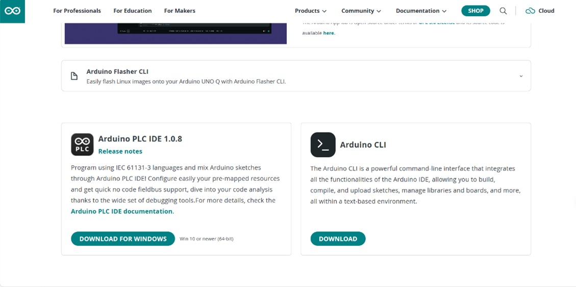Screen dimensions: 576x287
Task: Open Arduino PLC IDE documentation link
Action: [121, 212]
